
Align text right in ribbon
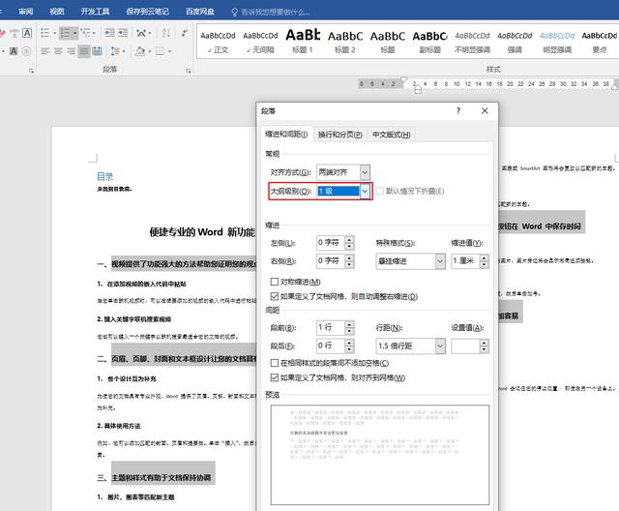pos(71,51)
